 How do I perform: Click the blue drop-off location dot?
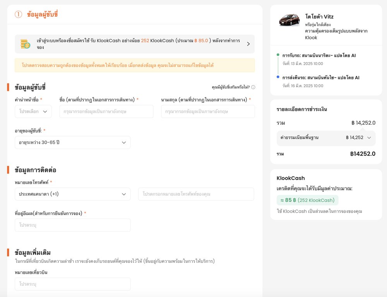pos(278,77)
